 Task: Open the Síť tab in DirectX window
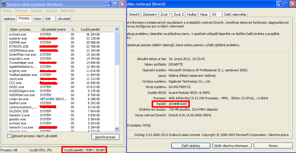[x=216, y=14]
